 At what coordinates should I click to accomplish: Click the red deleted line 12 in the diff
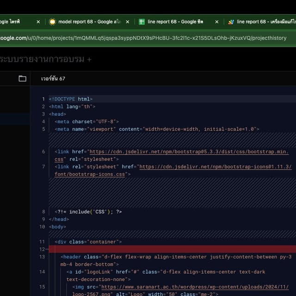172,249
